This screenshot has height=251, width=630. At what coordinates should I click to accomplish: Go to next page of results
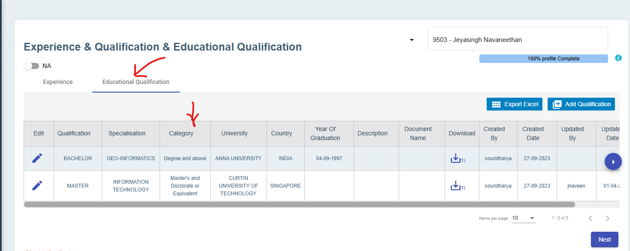[607, 218]
